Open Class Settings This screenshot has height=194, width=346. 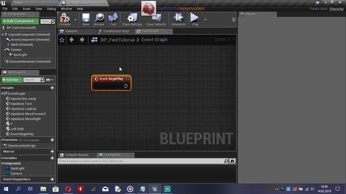[132, 19]
